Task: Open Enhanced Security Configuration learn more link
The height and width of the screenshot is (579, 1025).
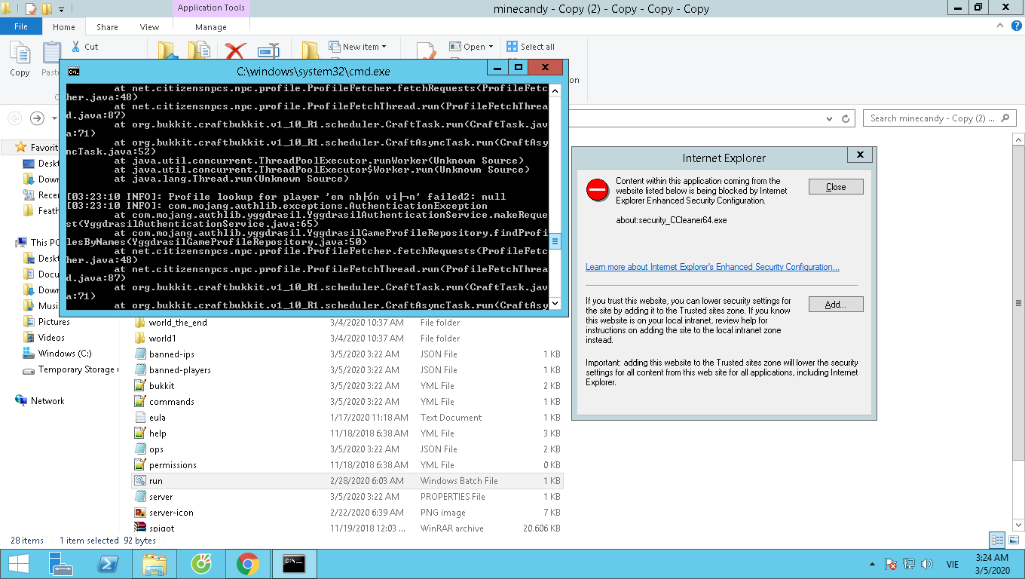Action: pos(712,267)
